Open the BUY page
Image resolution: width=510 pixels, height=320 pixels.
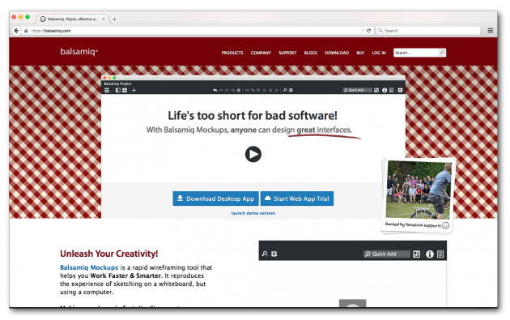pos(360,53)
